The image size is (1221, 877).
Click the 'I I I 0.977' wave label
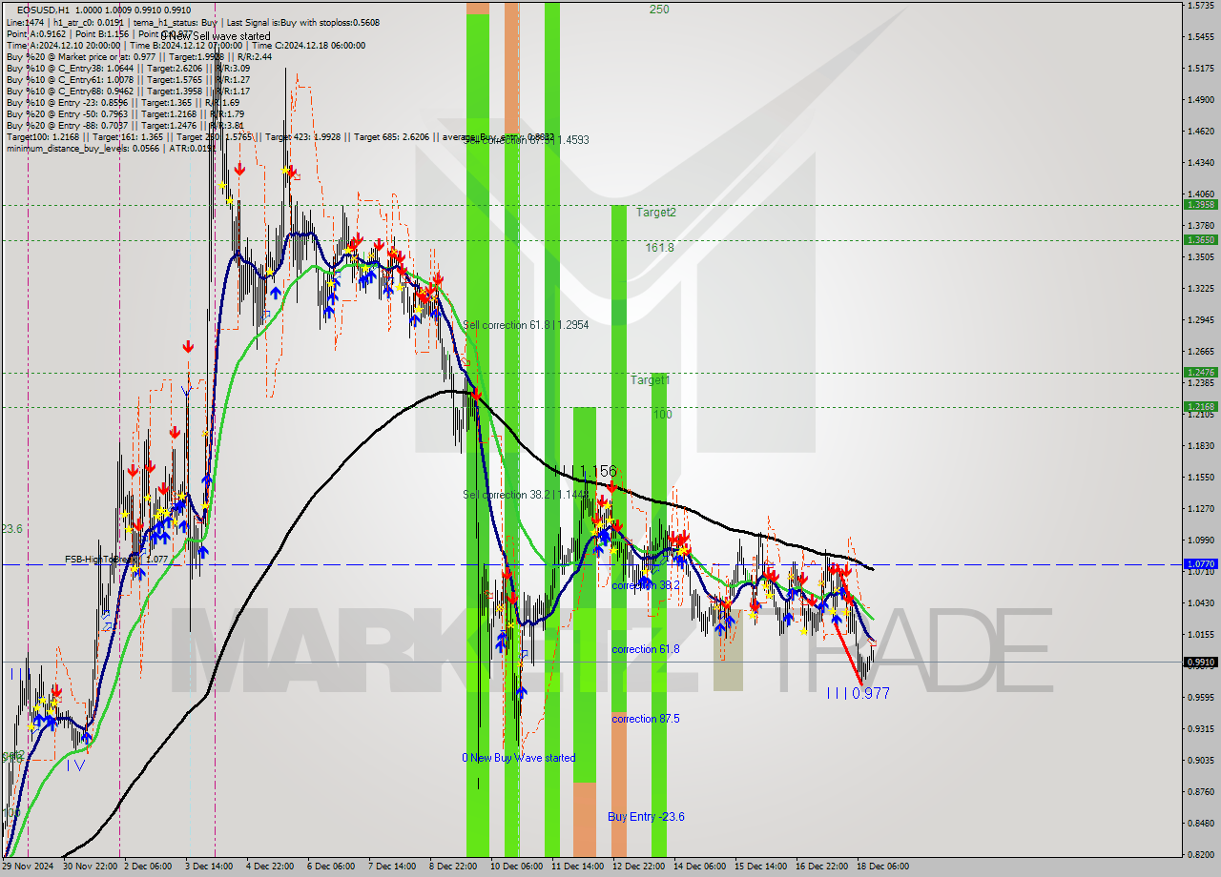click(859, 694)
